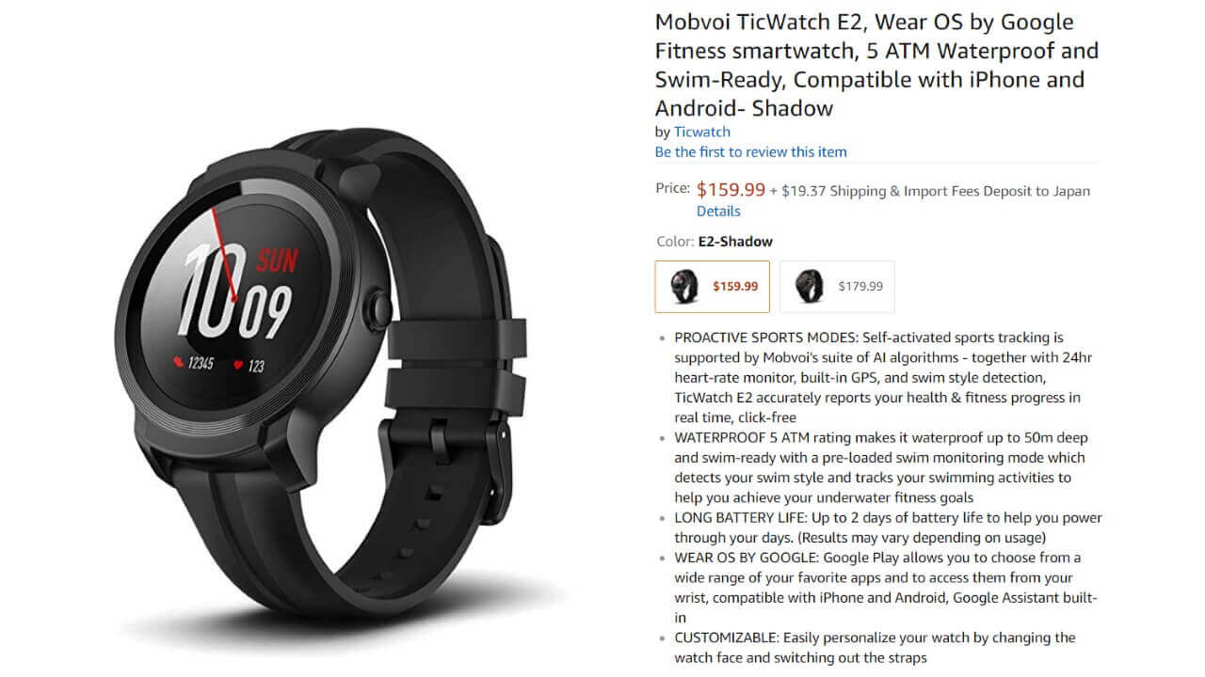Image resolution: width=1205 pixels, height=677 pixels.
Task: Open "Be the first to review this item"
Action: point(750,151)
